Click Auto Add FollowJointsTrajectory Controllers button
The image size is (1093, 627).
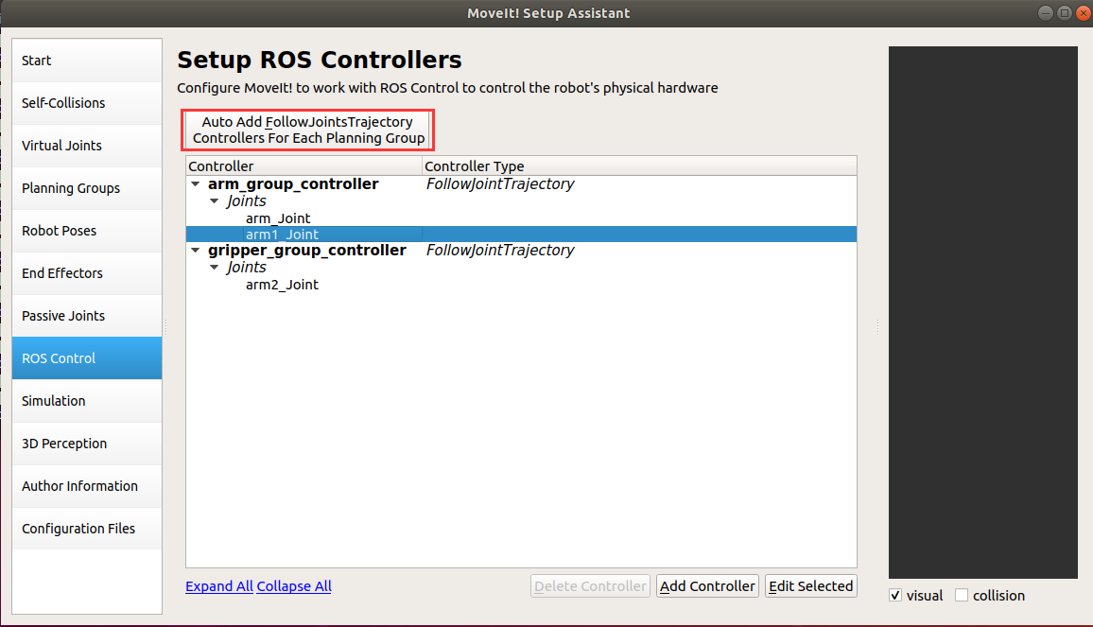tap(308, 130)
